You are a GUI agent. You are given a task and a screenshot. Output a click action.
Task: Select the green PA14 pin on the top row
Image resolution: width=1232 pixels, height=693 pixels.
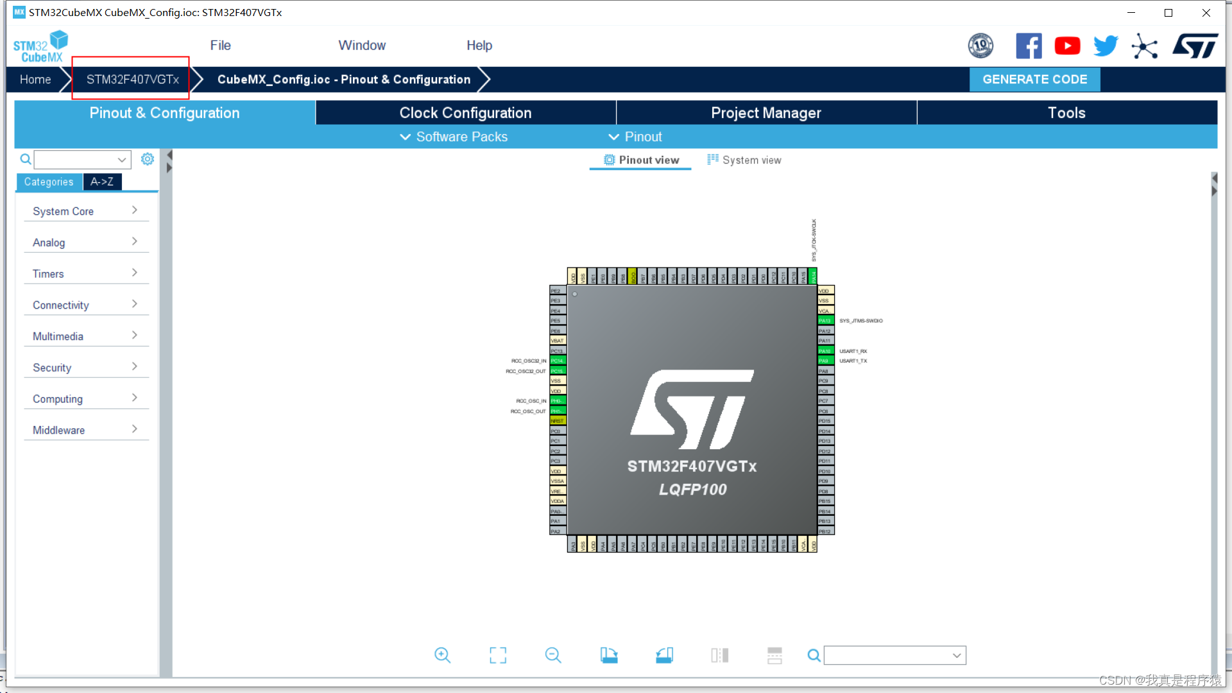(813, 277)
